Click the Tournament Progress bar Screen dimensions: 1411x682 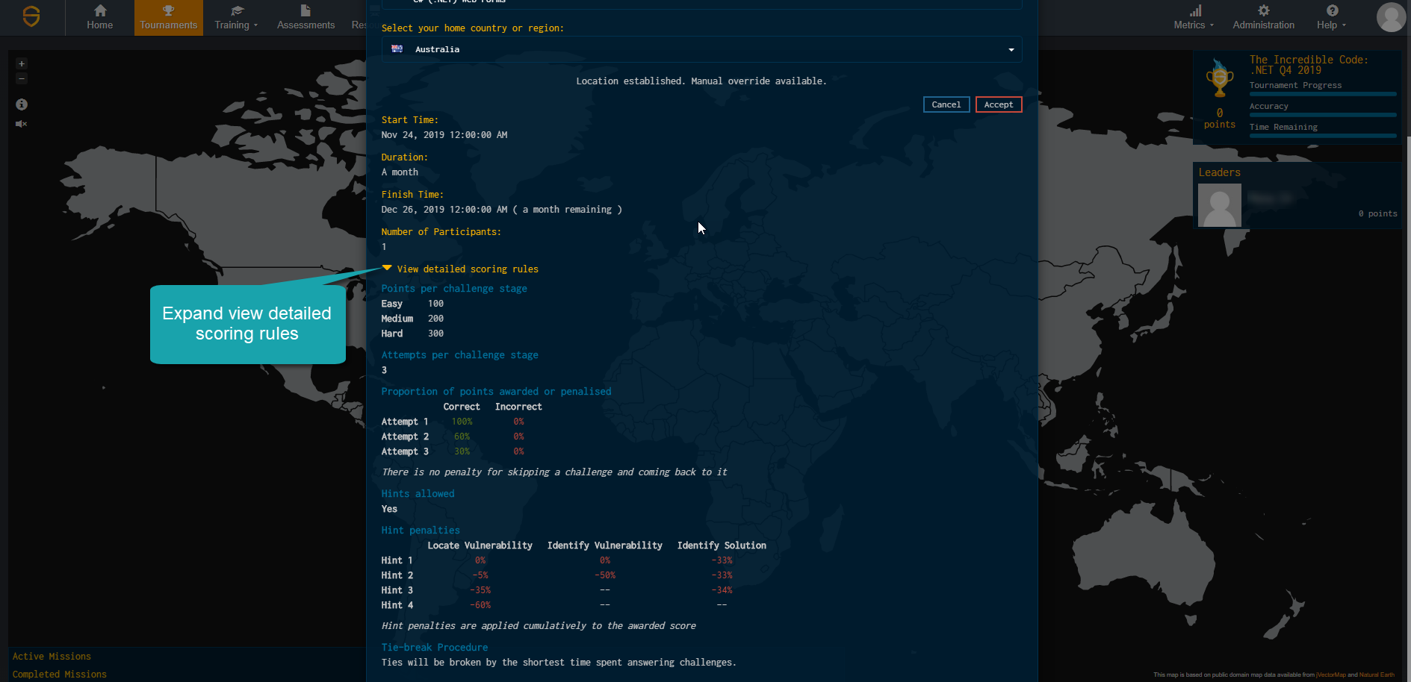1322,94
